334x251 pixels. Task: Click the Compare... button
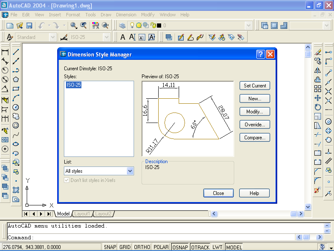tap(255, 138)
